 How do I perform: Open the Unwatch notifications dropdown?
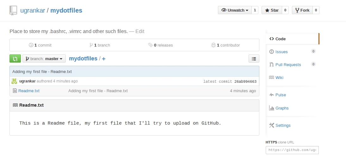[235, 10]
